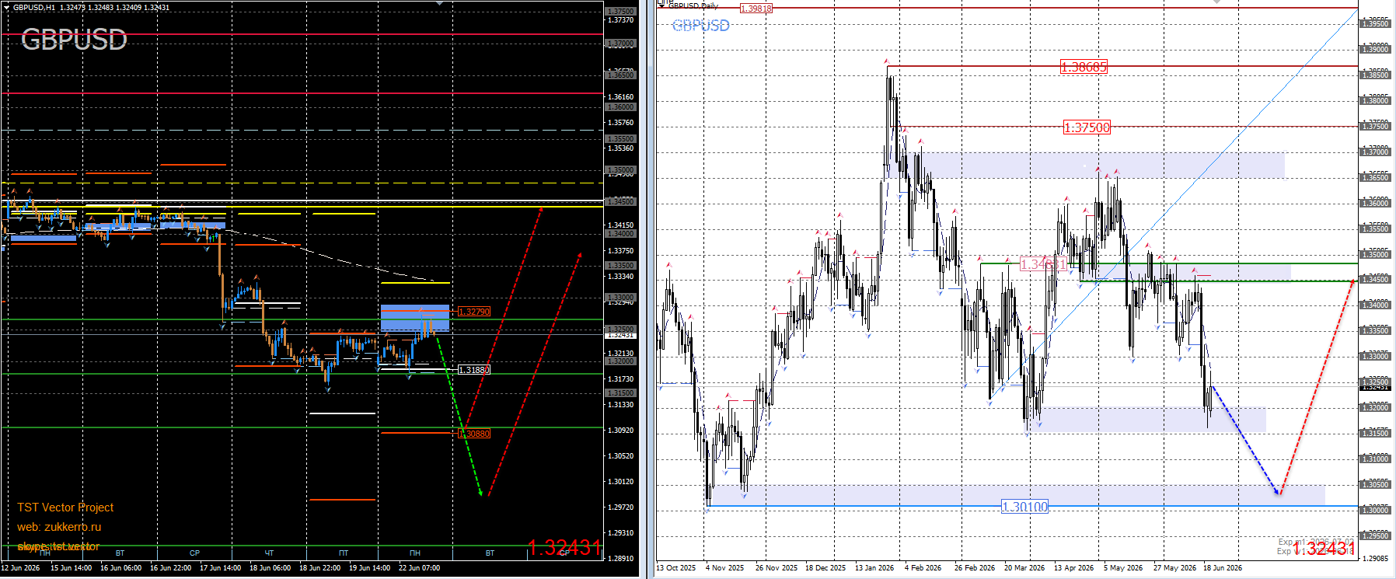Click the 13 Oct 2025 date on Daily axis
This screenshot has width=1396, height=579.
pyautogui.click(x=675, y=568)
